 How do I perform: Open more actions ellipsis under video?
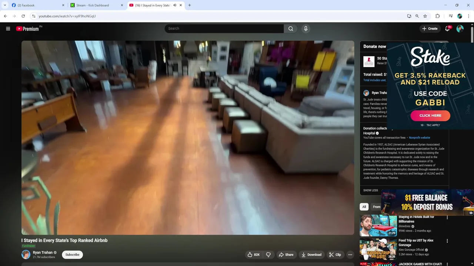(x=350, y=255)
